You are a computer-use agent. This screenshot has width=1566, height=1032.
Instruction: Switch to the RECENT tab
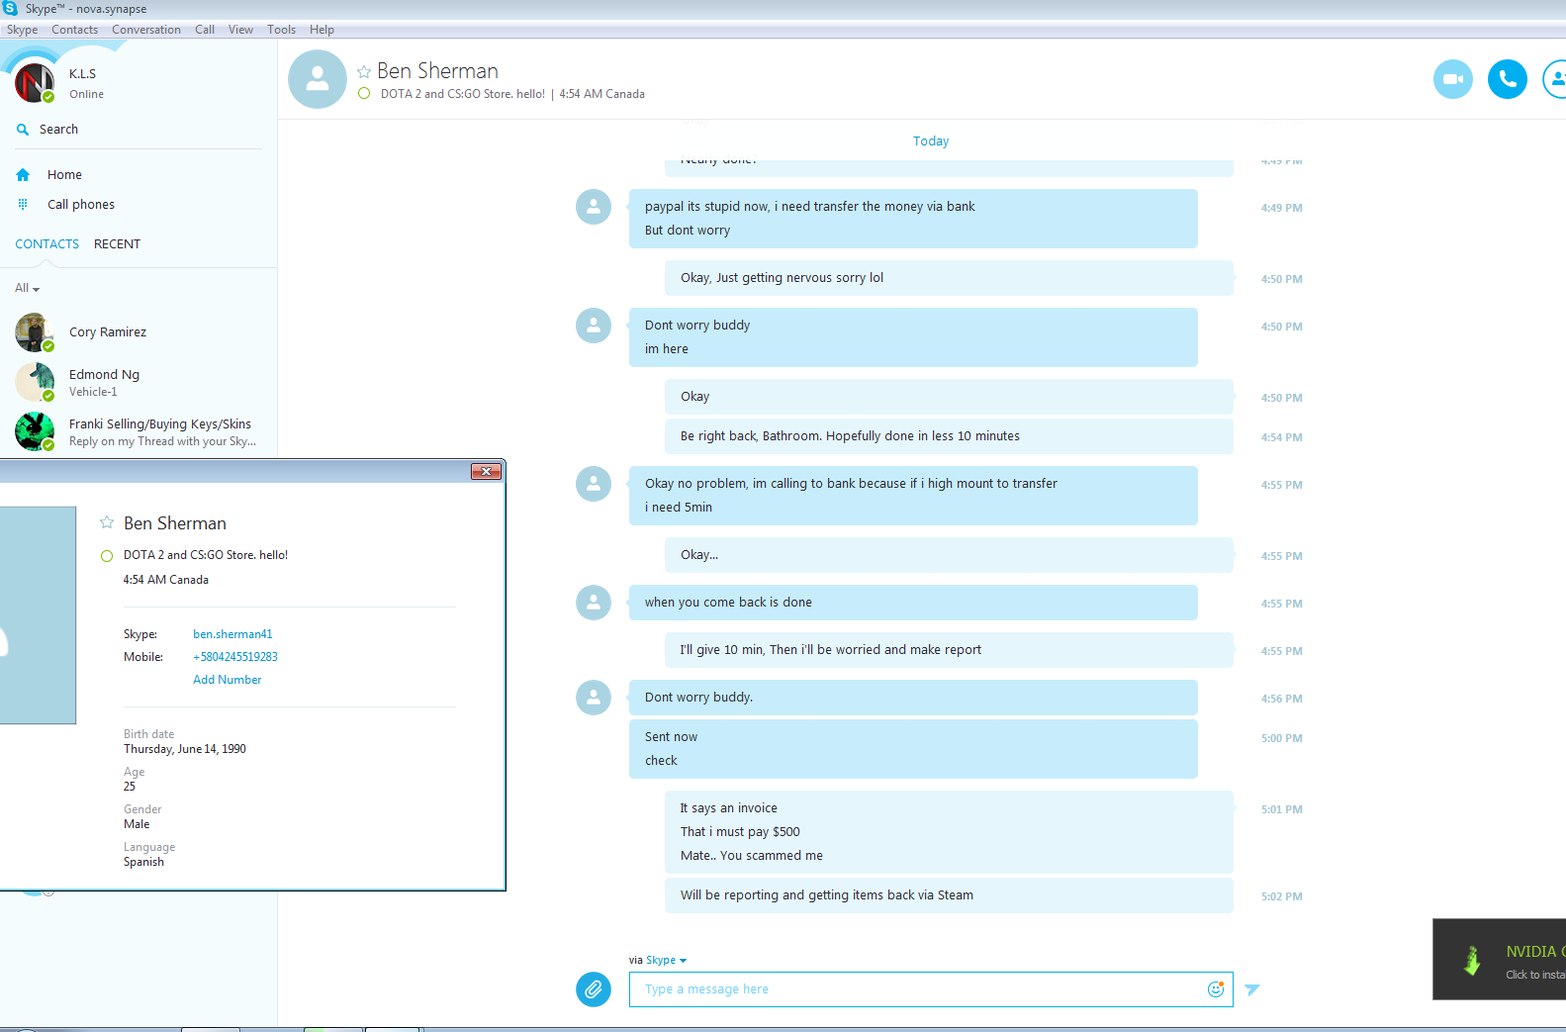click(x=117, y=243)
